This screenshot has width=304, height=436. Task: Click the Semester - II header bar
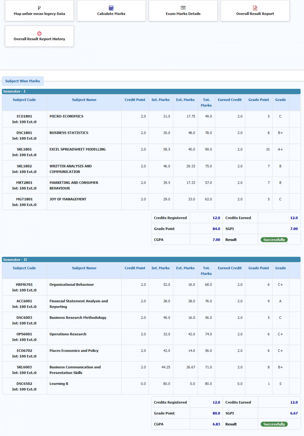pyautogui.click(x=151, y=260)
